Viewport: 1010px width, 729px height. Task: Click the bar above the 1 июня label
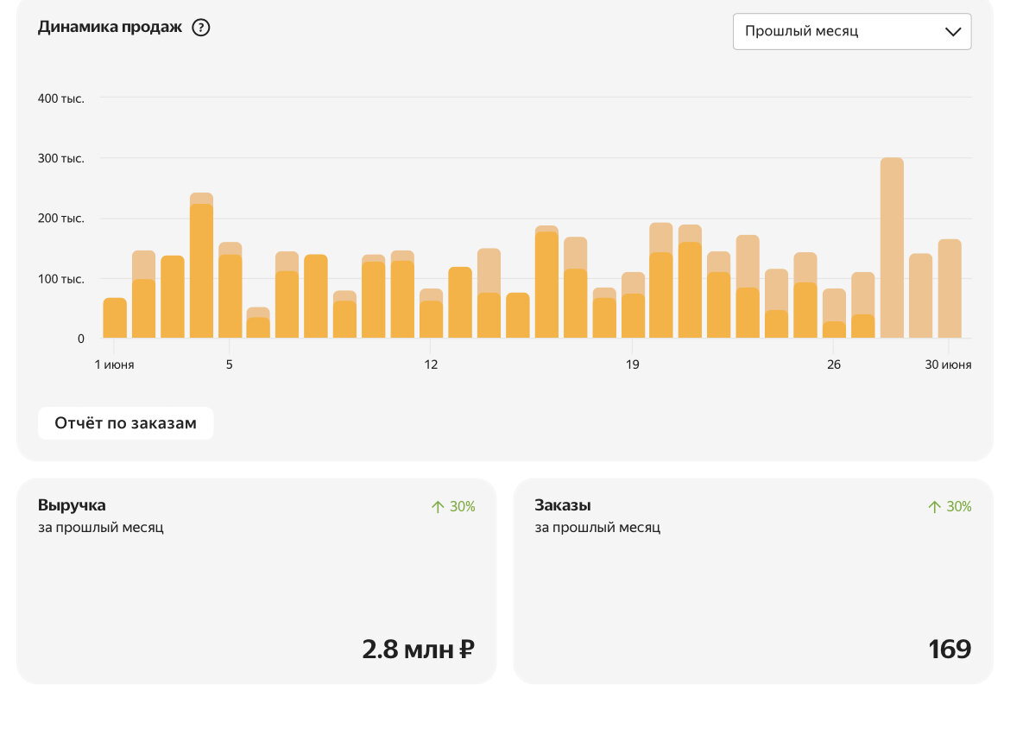[x=115, y=318]
